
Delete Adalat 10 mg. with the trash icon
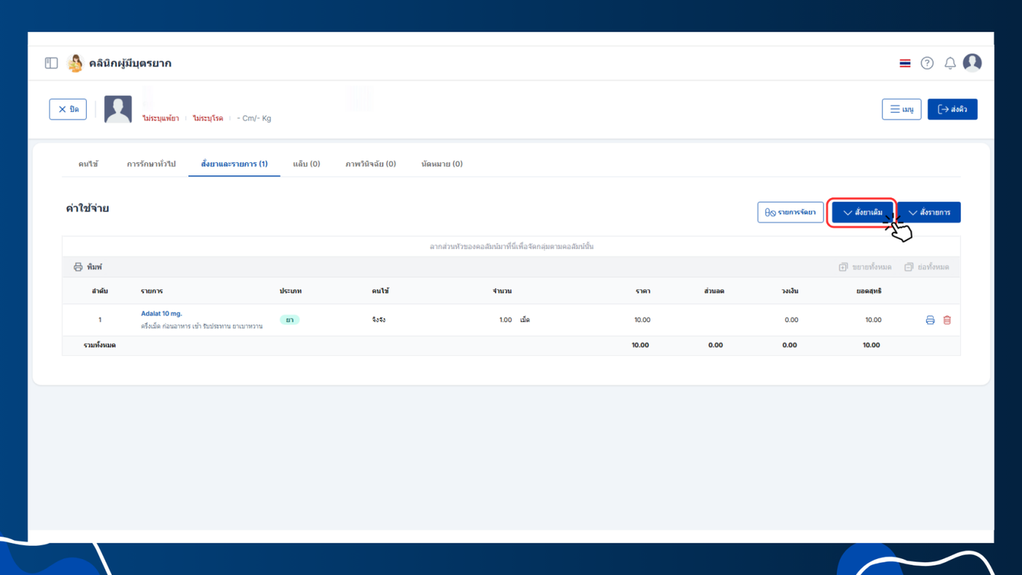pyautogui.click(x=947, y=320)
